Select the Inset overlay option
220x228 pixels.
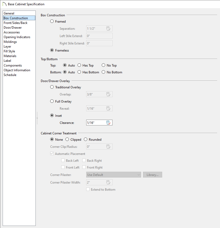[52, 115]
